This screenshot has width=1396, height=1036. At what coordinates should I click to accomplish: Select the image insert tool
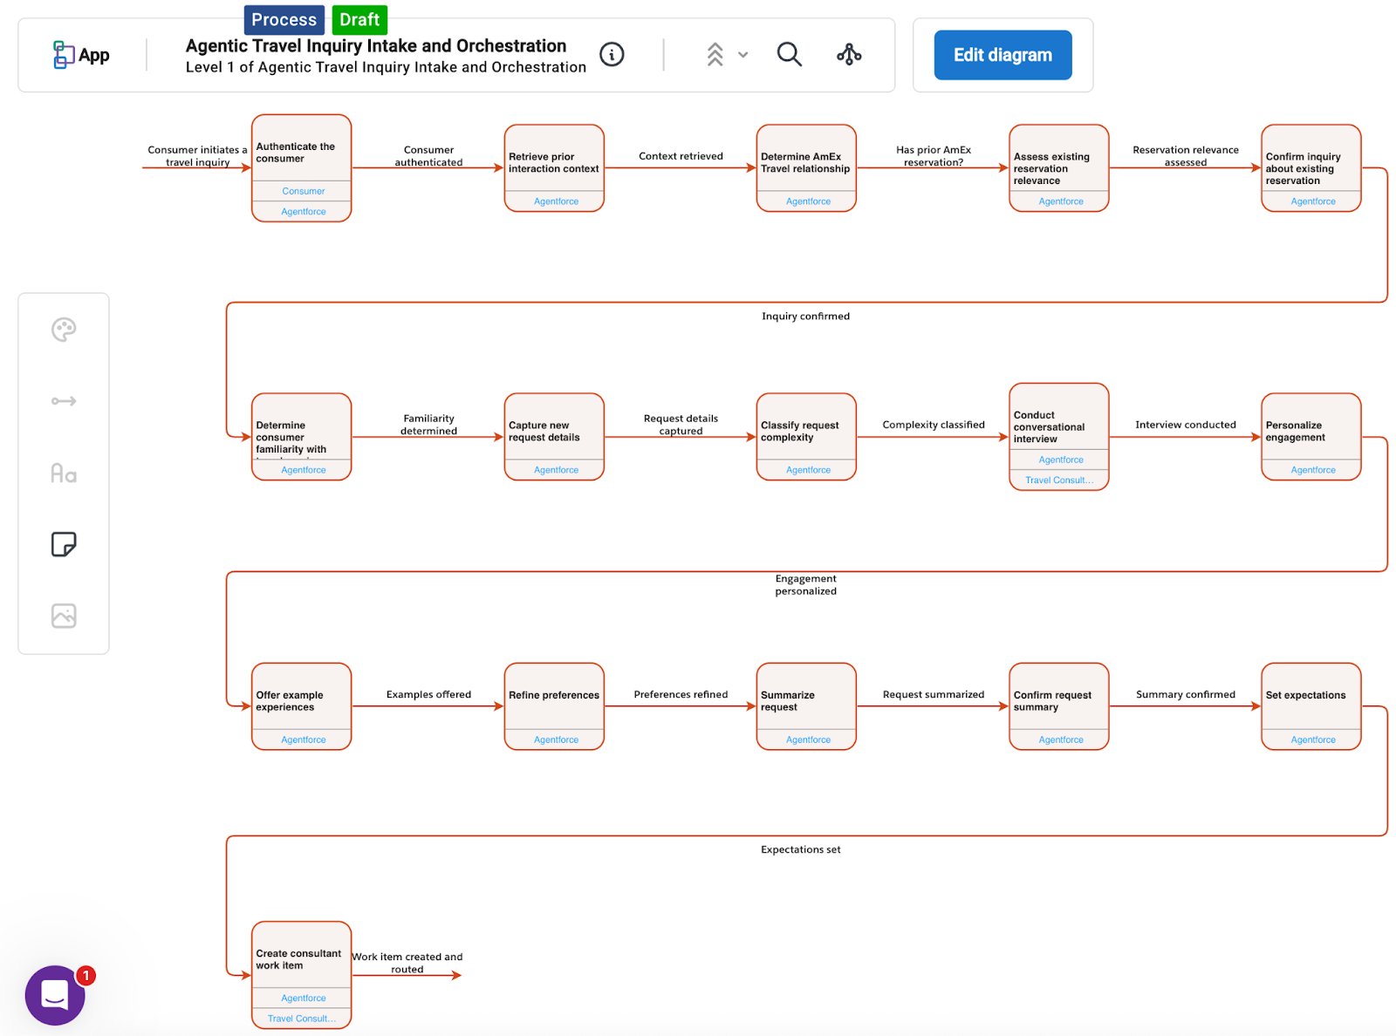click(64, 616)
